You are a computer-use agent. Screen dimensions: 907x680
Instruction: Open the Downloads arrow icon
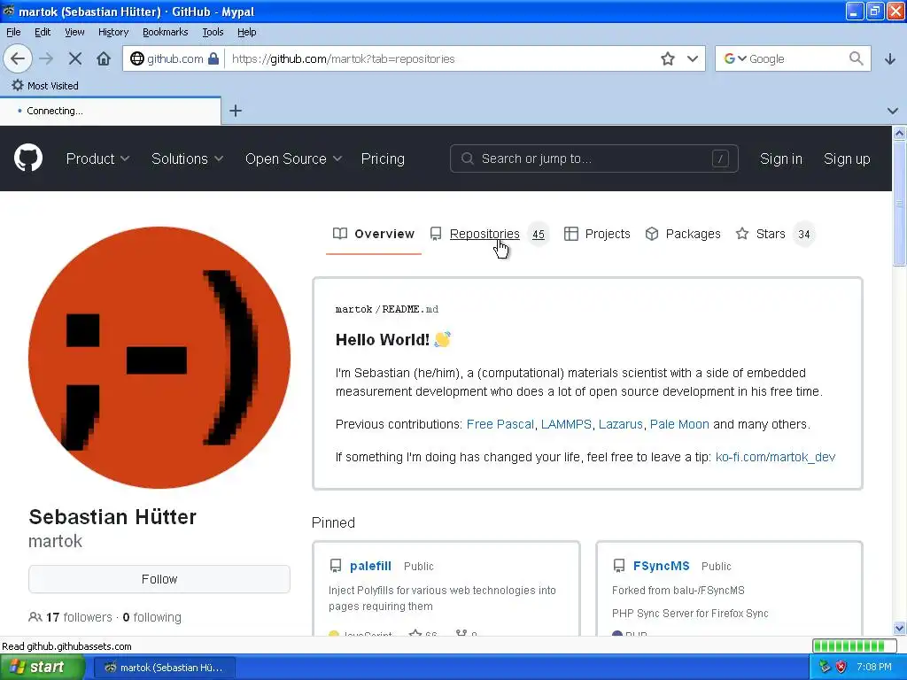[890, 58]
